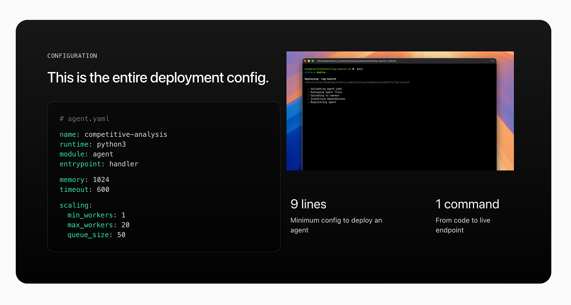Click the green zoom dot in terminal
The width and height of the screenshot is (571, 305).
(313, 61)
